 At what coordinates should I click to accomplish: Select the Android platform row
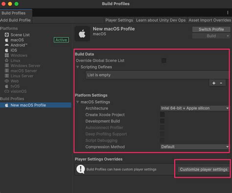point(36,45)
